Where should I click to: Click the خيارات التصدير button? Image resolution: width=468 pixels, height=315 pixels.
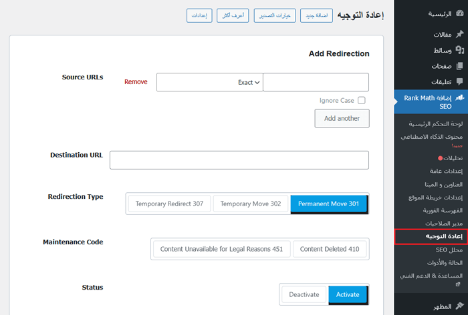click(x=275, y=15)
